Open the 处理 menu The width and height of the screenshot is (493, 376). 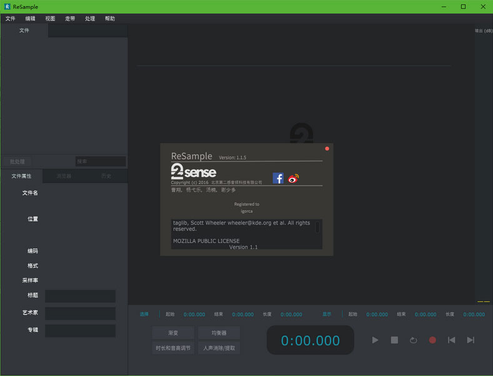click(x=90, y=19)
